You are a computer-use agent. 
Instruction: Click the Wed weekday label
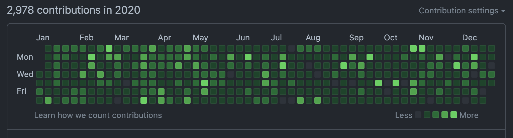click(25, 74)
